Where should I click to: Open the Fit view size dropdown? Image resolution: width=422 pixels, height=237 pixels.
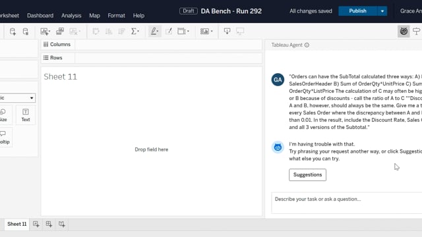coord(183,32)
